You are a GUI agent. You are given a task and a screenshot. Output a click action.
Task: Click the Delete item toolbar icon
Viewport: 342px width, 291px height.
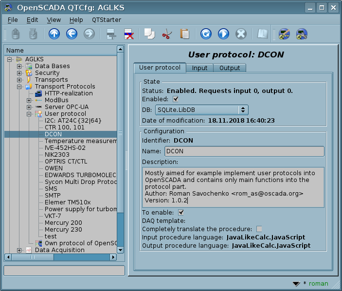coord(128,34)
